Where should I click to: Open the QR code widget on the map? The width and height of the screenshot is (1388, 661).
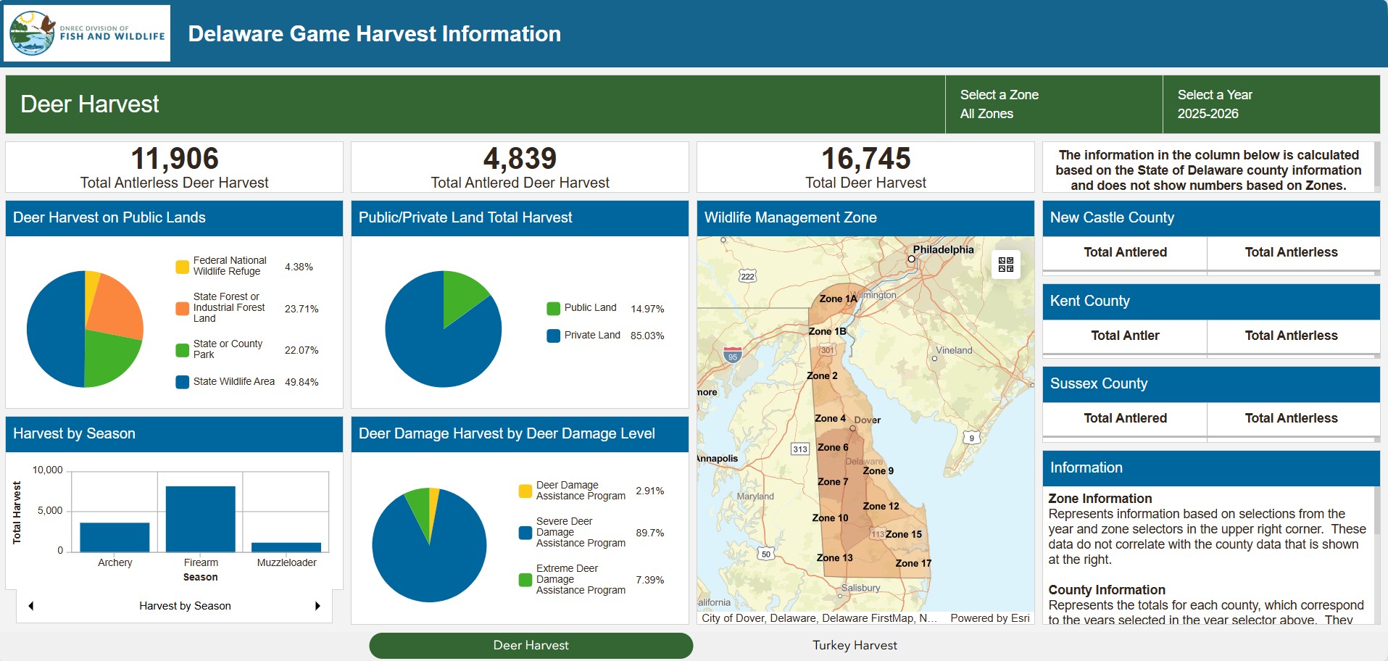1005,265
